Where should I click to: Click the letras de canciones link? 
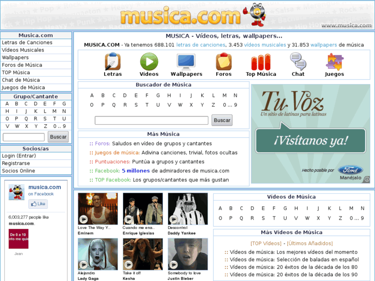tap(201, 45)
